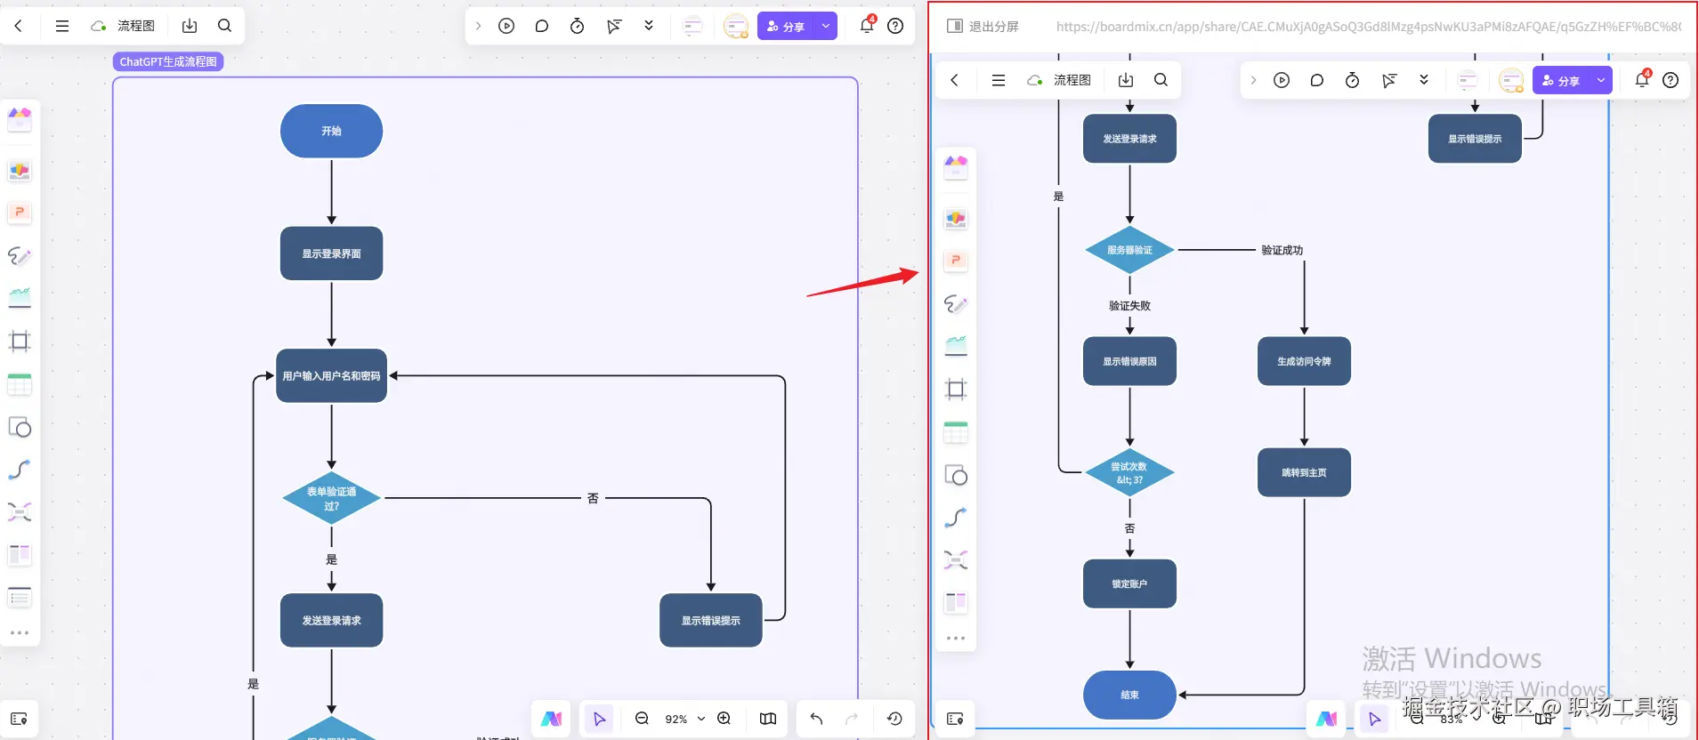Open comments bubble in left pane toolbar

click(x=542, y=26)
